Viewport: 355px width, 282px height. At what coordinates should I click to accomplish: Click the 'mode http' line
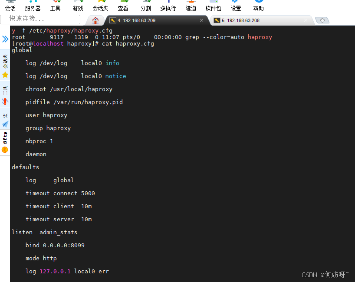point(41,258)
